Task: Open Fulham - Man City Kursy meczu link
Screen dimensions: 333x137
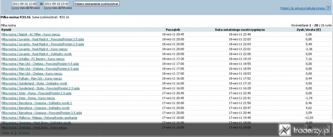Action: pos(32,79)
